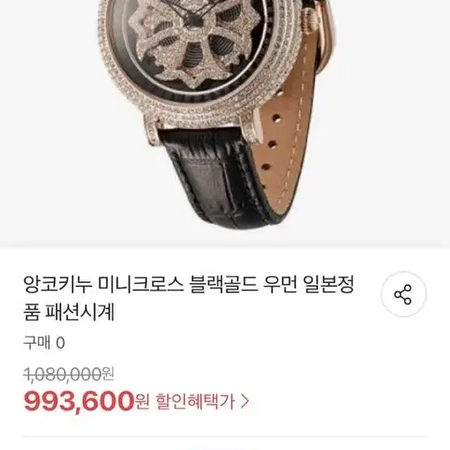Screen dimensions: 450x450
Task: Tap the jeweled lower-left watch lug
Action: point(153,131)
